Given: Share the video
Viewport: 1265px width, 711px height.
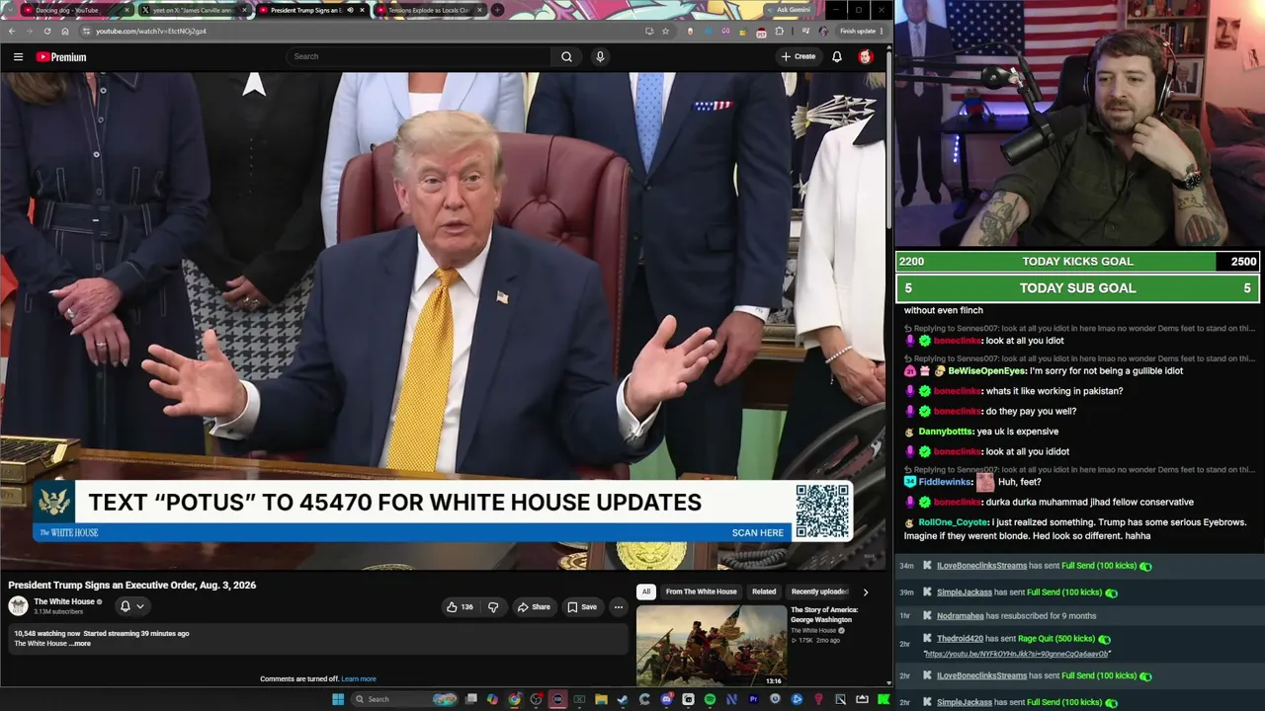Looking at the screenshot, I should [x=534, y=607].
